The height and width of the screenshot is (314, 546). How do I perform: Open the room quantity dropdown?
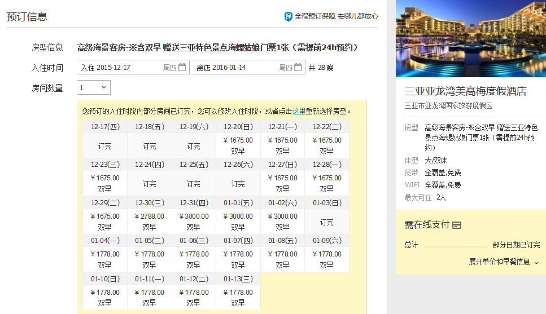[x=94, y=87]
